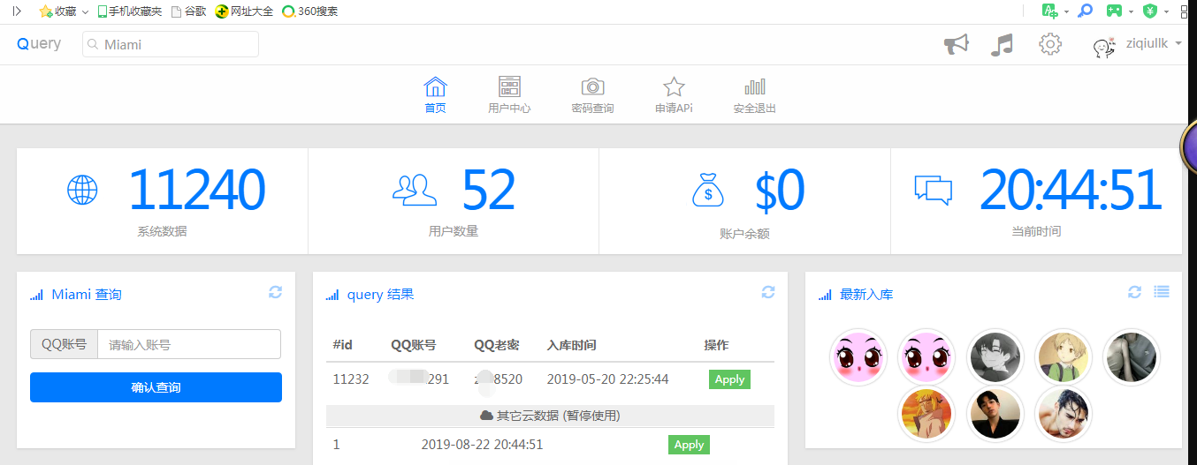Go to the 首页 home tab

point(435,95)
